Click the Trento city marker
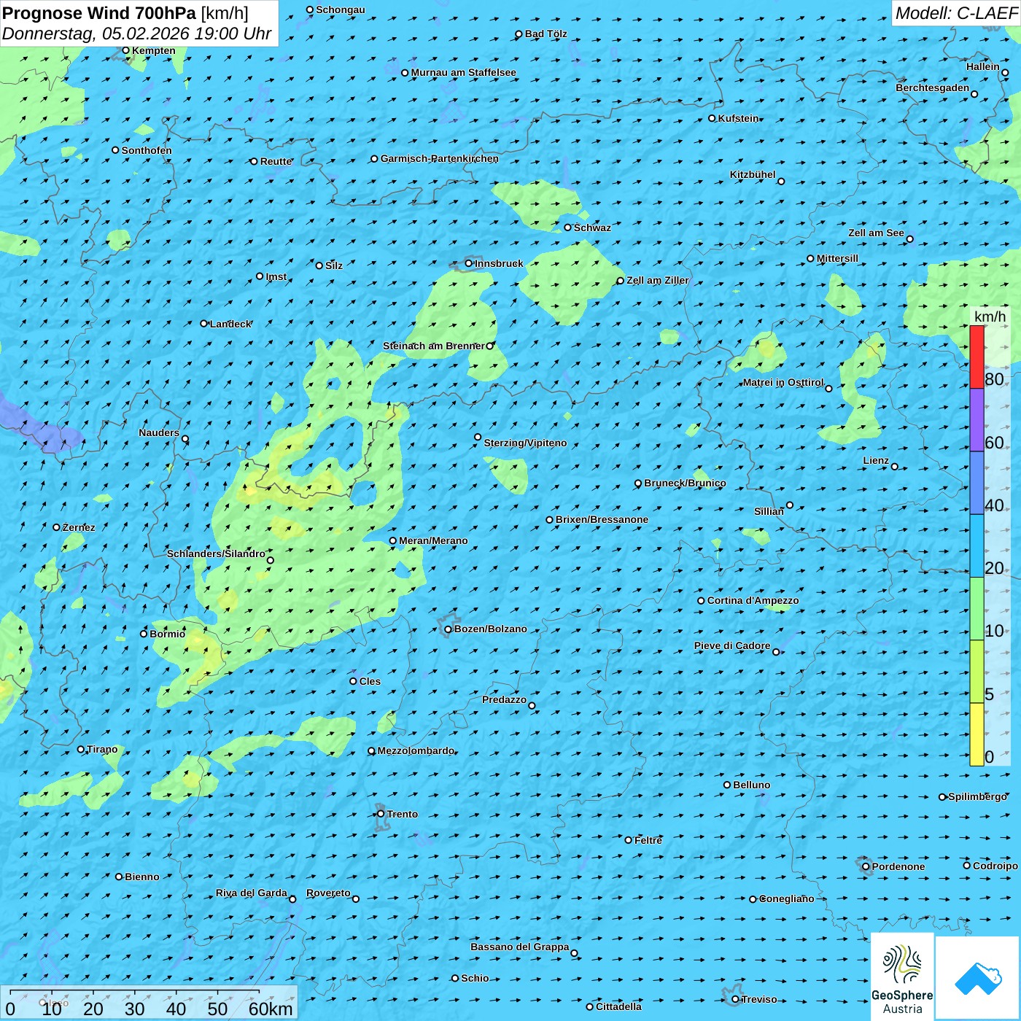 [381, 814]
